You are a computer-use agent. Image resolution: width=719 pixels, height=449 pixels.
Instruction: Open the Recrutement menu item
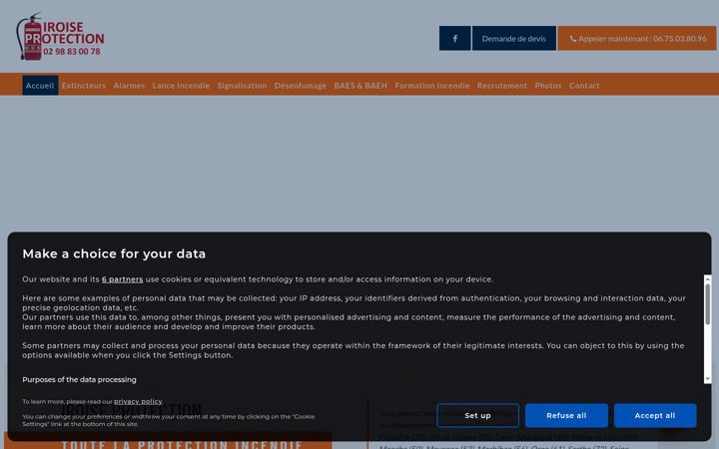tap(502, 85)
